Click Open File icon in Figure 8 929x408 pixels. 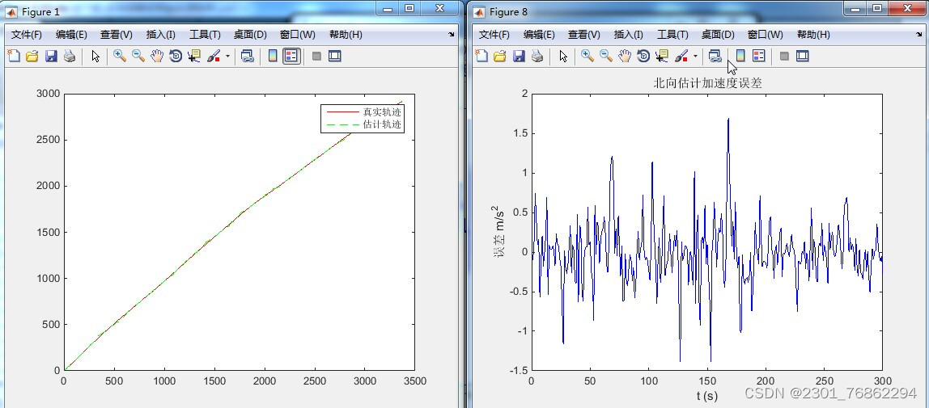click(x=500, y=57)
